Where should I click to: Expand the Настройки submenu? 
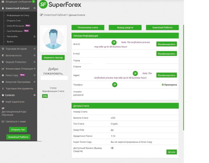pos(34,37)
